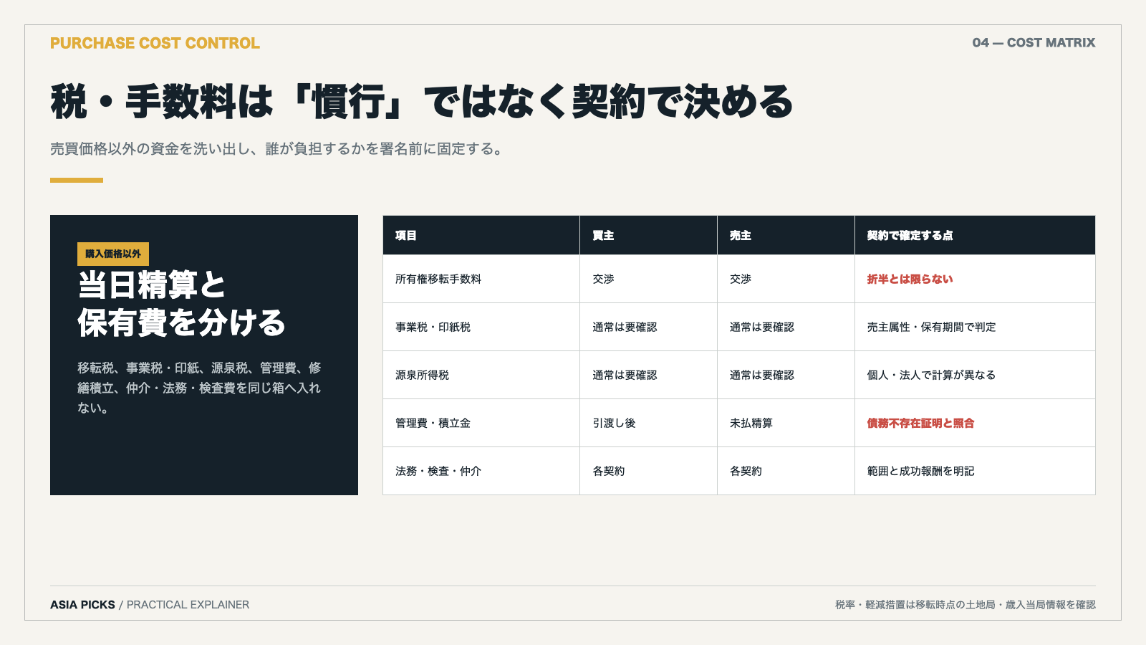This screenshot has height=645, width=1146.
Task: Click the paragraph starting 移転税、事業税・印紙
Action: pyautogui.click(x=199, y=388)
